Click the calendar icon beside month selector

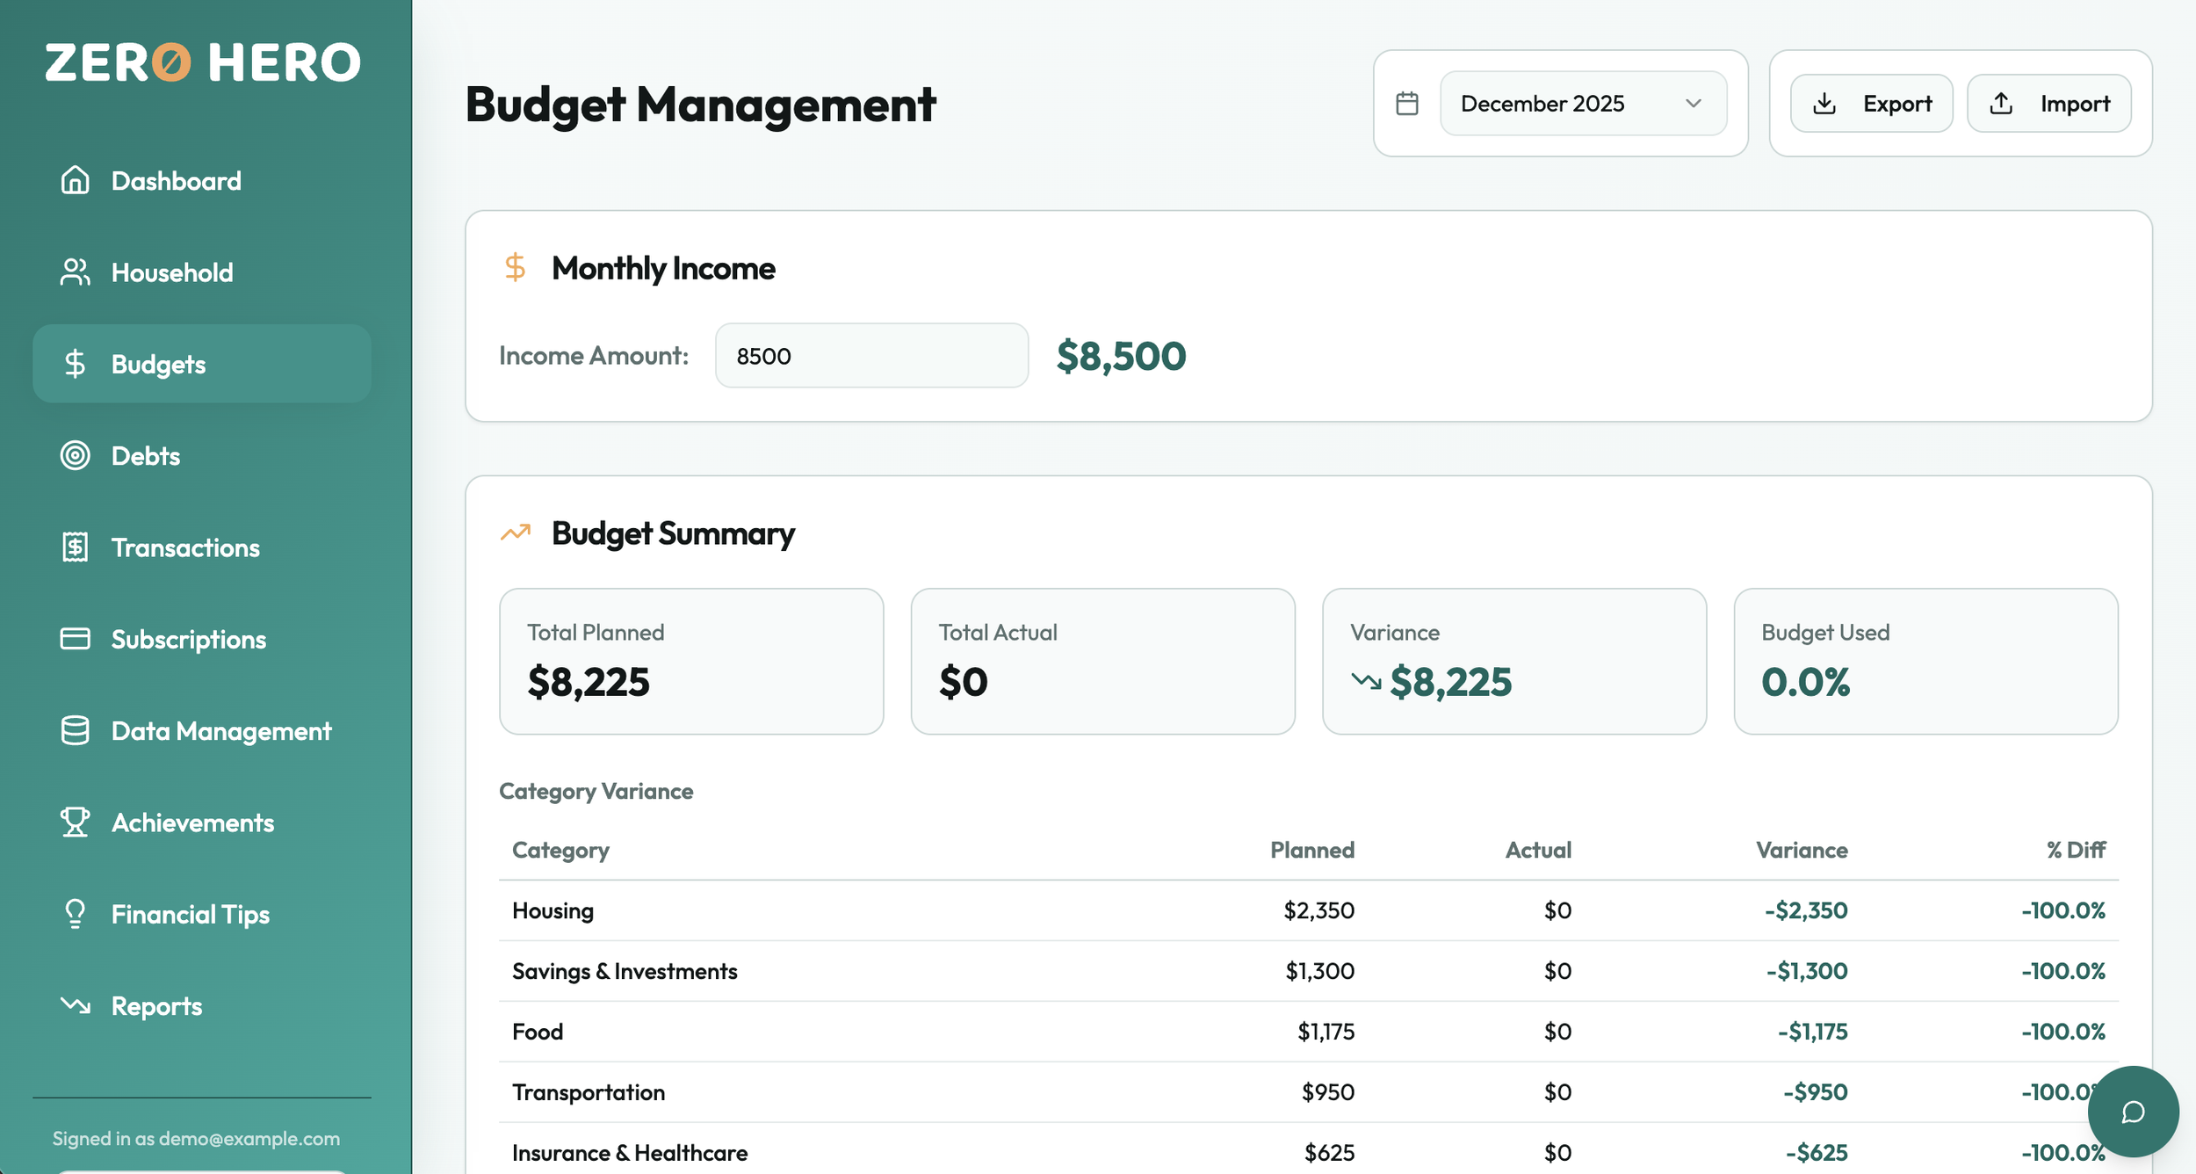click(1407, 104)
